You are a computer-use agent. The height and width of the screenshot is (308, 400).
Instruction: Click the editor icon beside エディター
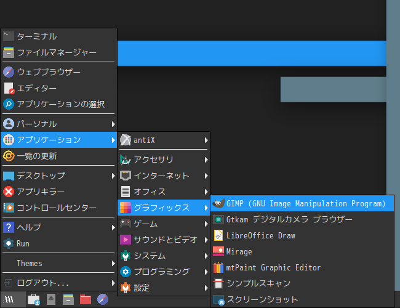tap(9, 88)
